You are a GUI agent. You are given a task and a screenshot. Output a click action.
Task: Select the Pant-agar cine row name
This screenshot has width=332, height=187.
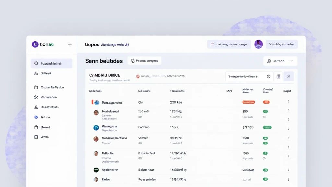[112, 103]
